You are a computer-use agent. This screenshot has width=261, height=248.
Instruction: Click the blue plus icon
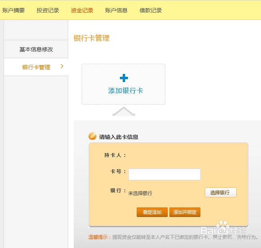(x=124, y=78)
